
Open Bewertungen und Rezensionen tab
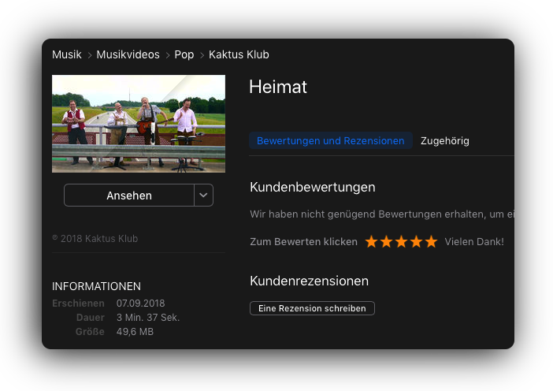pyautogui.click(x=330, y=140)
